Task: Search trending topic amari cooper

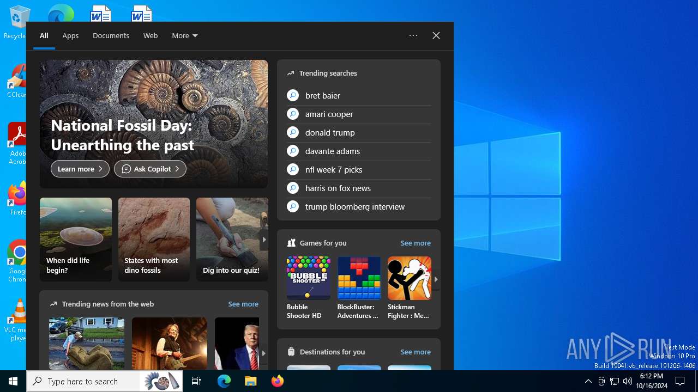Action: coord(329,114)
